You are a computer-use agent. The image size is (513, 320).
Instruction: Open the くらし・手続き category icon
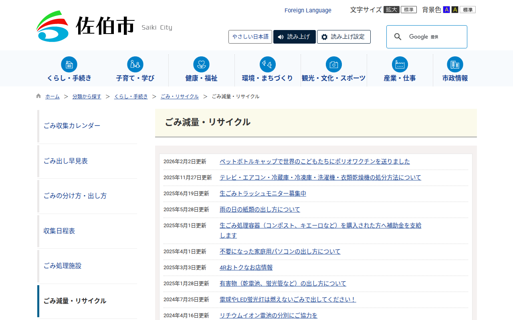click(69, 64)
